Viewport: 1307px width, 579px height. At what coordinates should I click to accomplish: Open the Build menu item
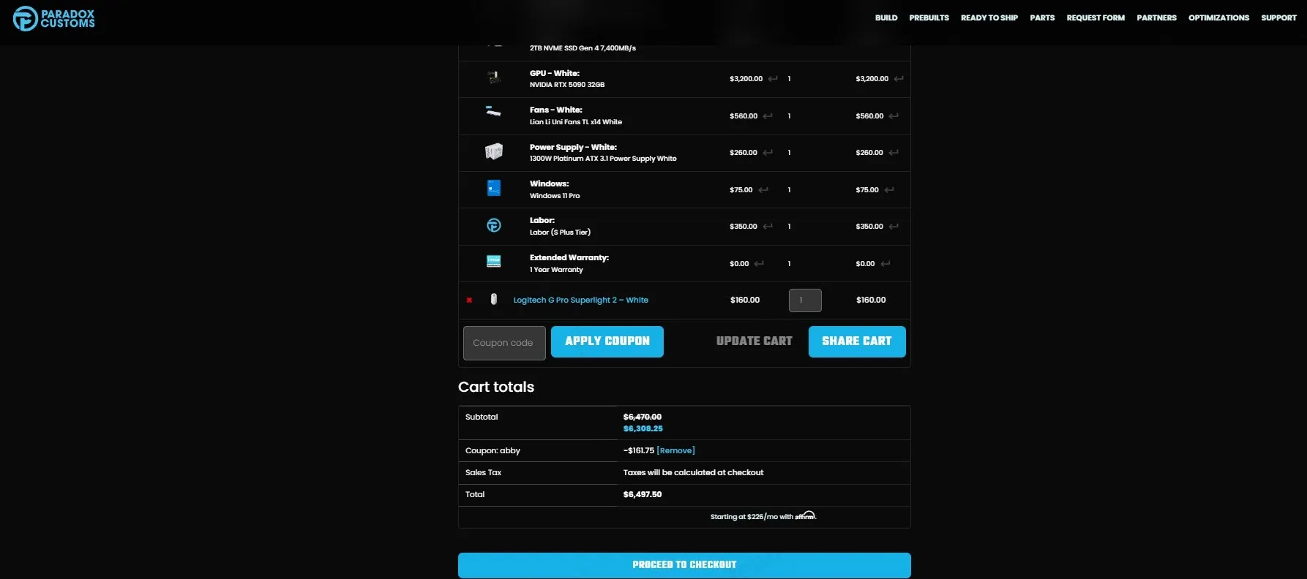pos(885,18)
